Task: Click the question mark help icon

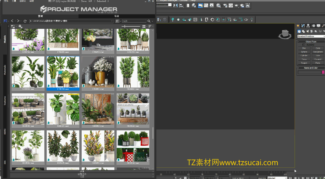Action: tap(165, 20)
